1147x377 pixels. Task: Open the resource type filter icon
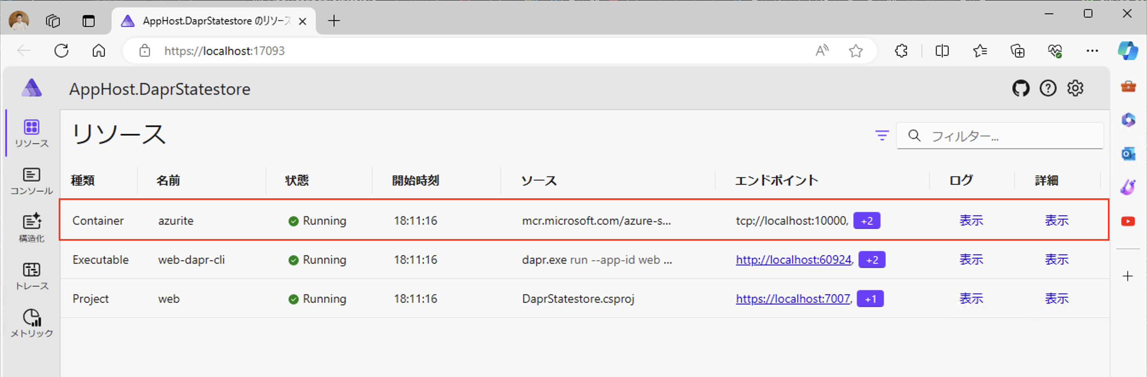coord(882,135)
